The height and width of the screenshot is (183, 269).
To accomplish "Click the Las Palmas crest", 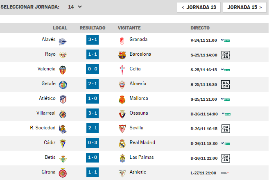I will [x=122, y=158].
